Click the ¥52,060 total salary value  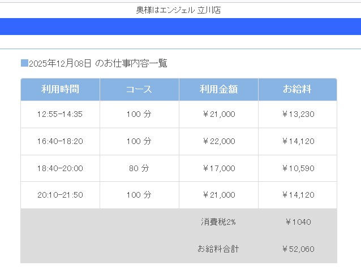(298, 249)
